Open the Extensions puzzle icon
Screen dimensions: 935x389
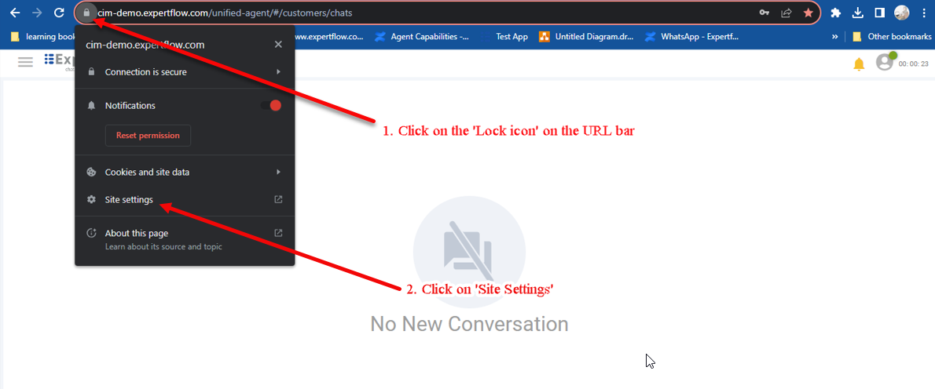pyautogui.click(x=836, y=13)
